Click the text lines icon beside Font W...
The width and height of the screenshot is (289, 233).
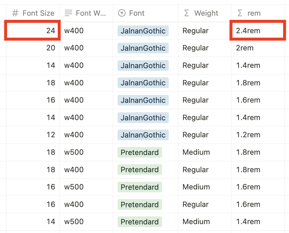tap(68, 13)
